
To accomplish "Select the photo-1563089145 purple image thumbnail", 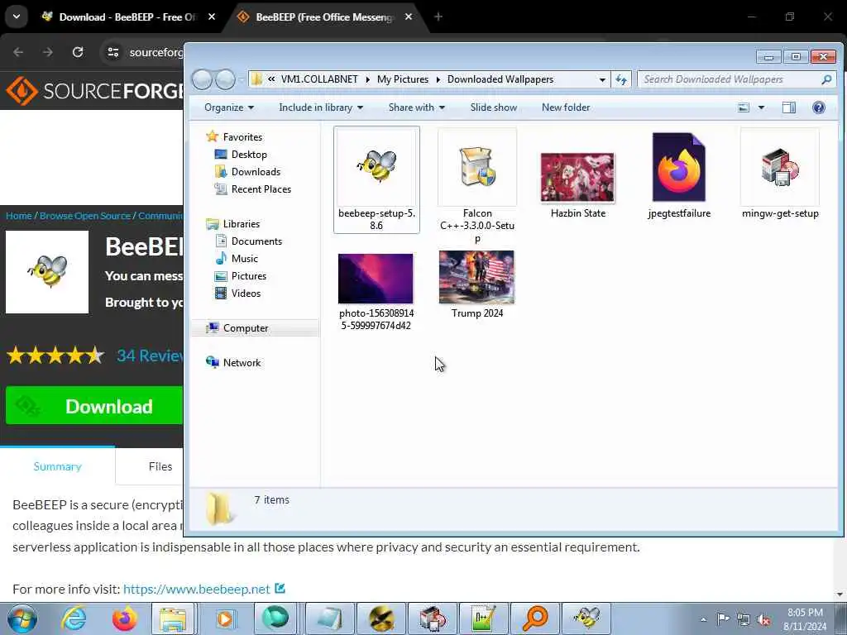I will coord(376,279).
